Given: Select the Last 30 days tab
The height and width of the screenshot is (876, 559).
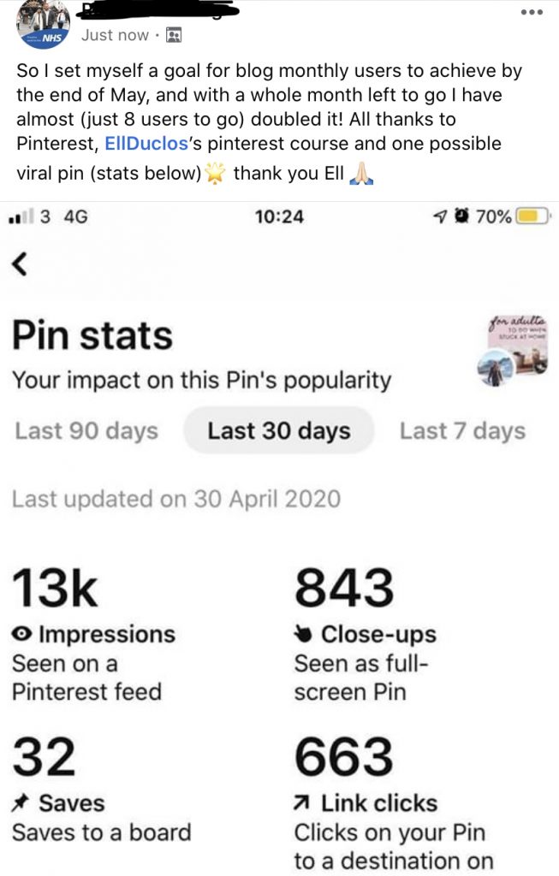Looking at the screenshot, I should pos(279,430).
